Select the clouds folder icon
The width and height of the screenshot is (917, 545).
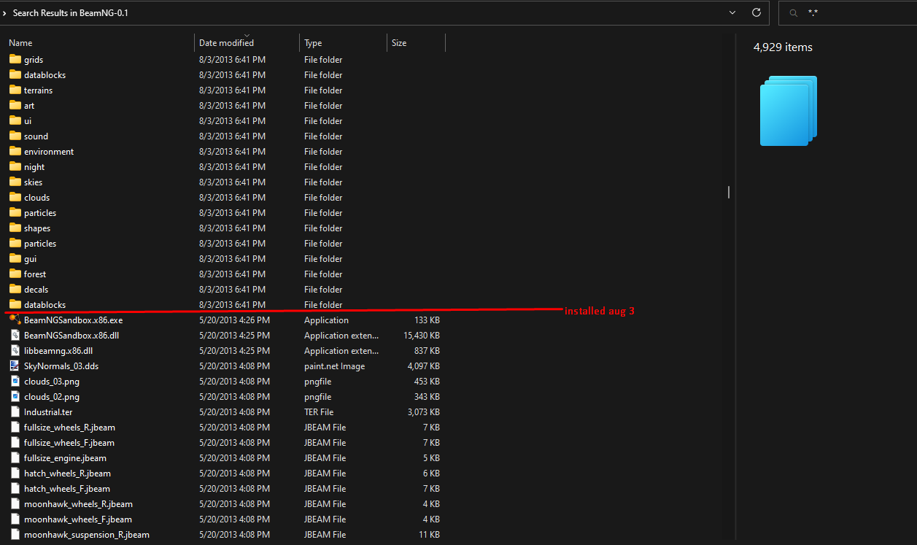(15, 197)
